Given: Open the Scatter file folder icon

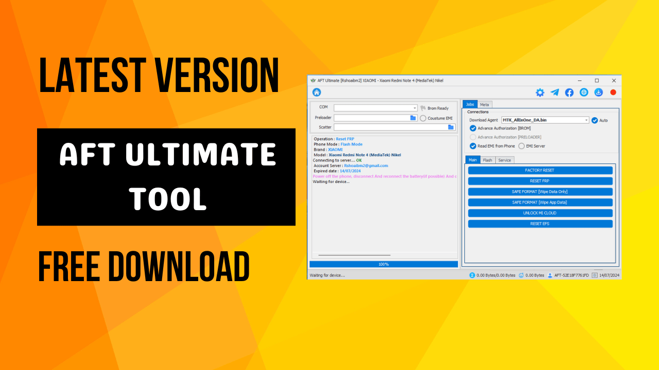Looking at the screenshot, I should (450, 127).
